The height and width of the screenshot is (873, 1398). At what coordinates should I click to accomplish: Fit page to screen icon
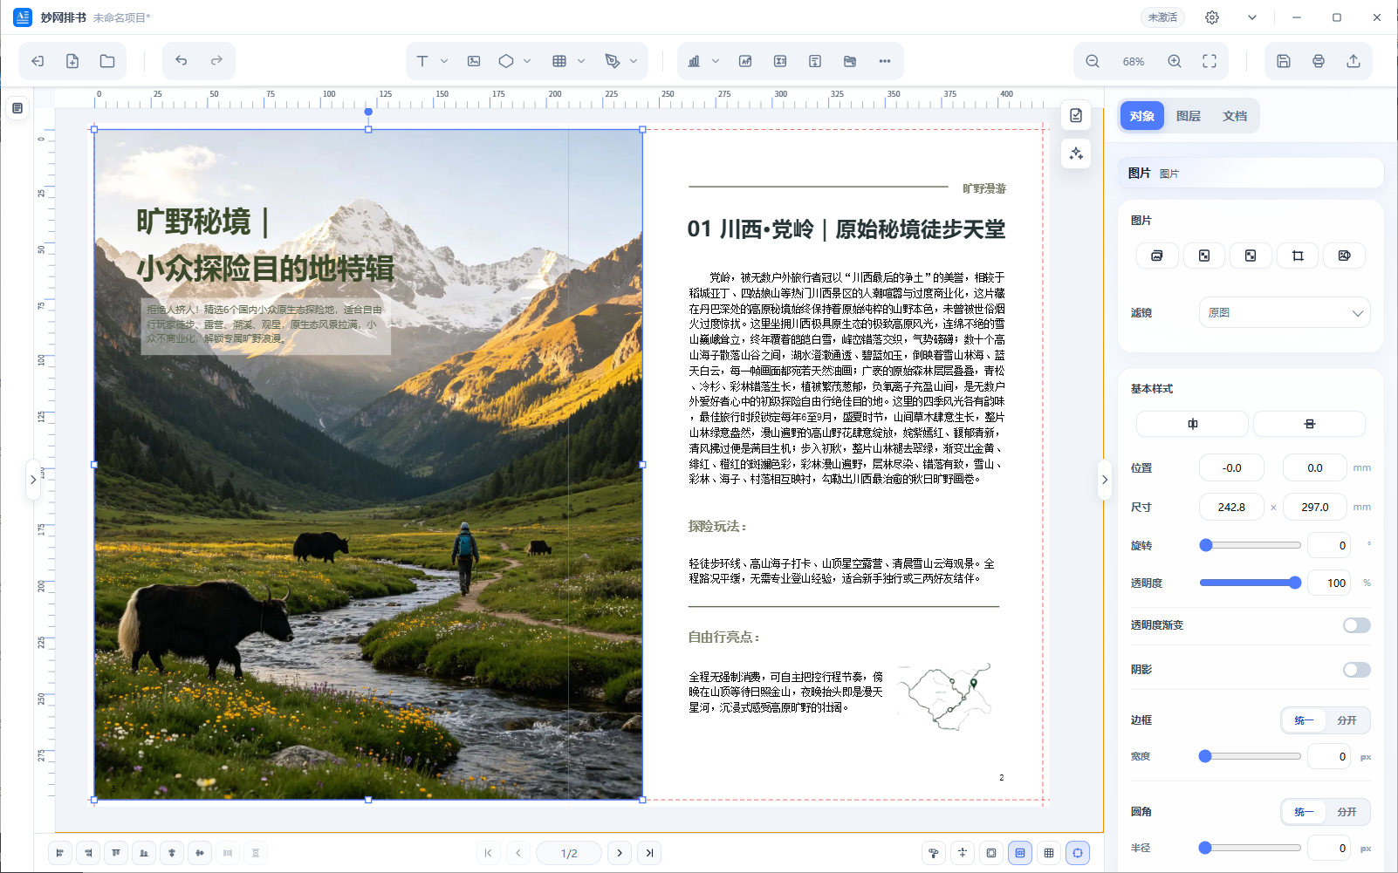[x=1210, y=61]
